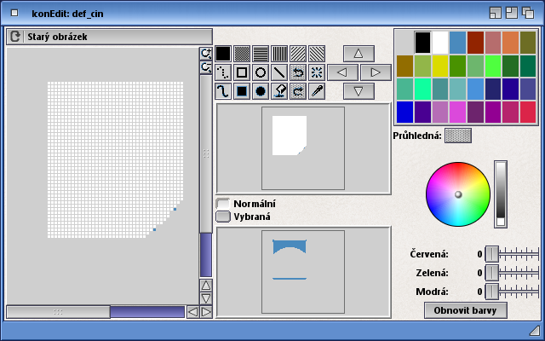The height and width of the screenshot is (341, 545).
Task: Click the canvas horizontal scrollbar left arrow
Action: tap(192, 312)
